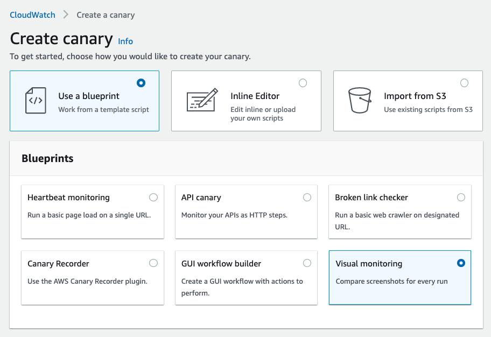Select the Visual monitoring blueprint

pos(461,263)
